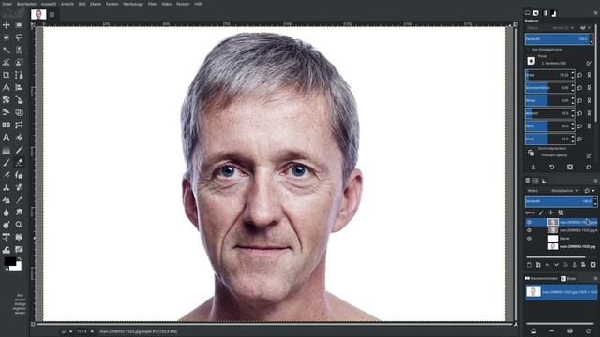Viewport: 600px width, 337px height.
Task: Toggle lock position and size for layer
Action: 551,212
